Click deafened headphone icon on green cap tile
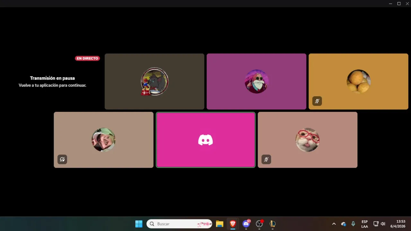The width and height of the screenshot is (411, 231). tap(62, 159)
